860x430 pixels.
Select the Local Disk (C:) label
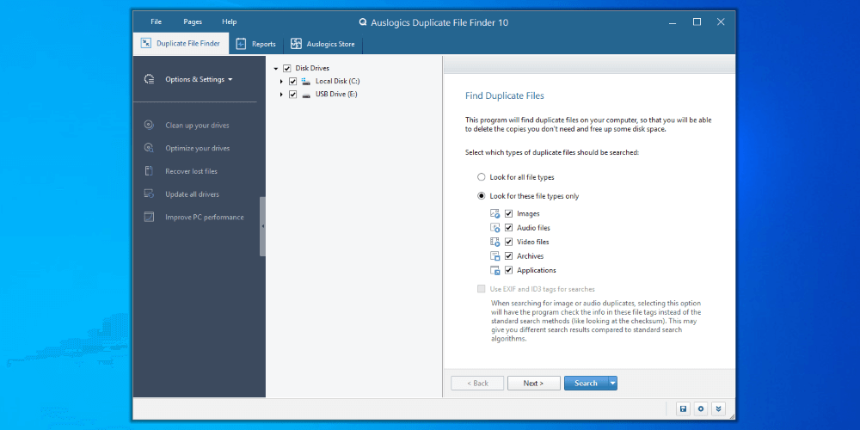point(338,81)
